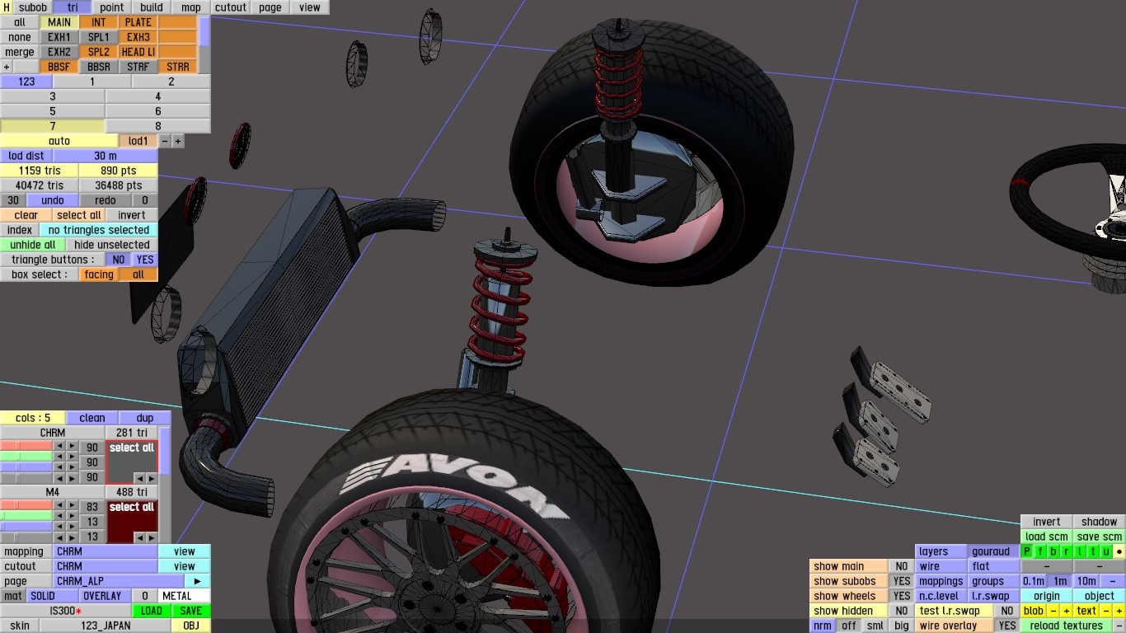Viewport: 1126px width, 633px height.
Task: Toggle show wheels YES button
Action: (902, 596)
